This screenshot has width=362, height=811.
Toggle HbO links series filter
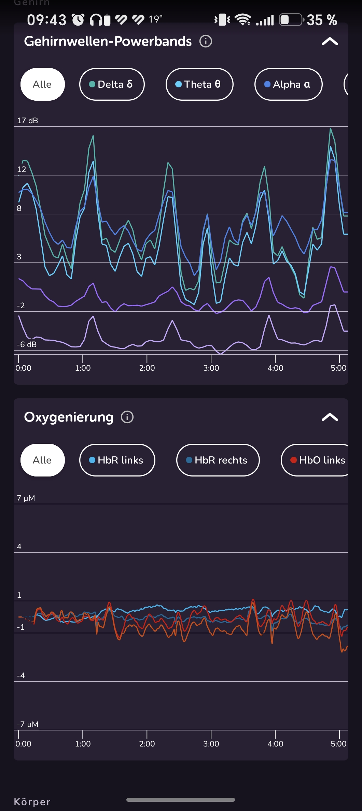point(315,460)
